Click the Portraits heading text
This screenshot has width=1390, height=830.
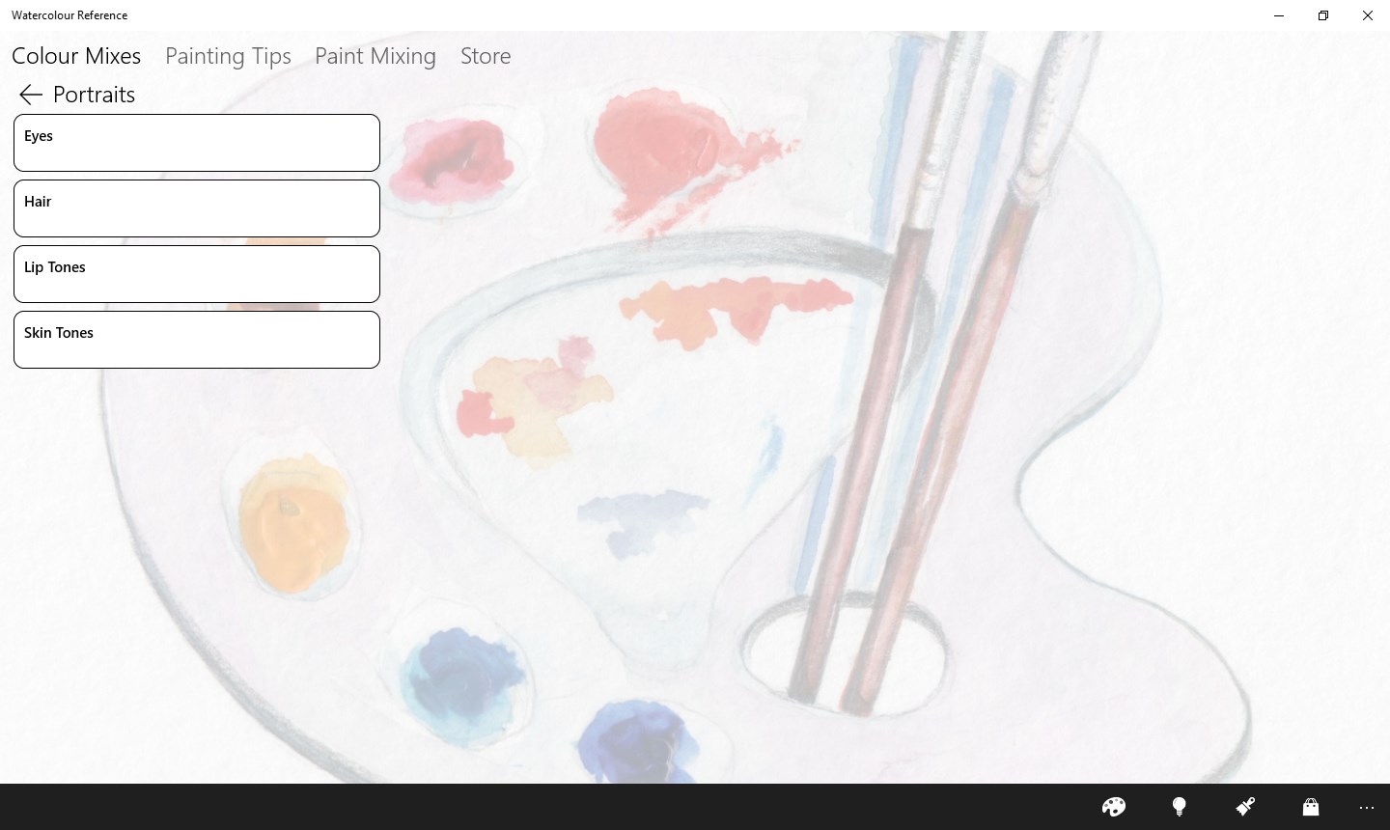(94, 95)
